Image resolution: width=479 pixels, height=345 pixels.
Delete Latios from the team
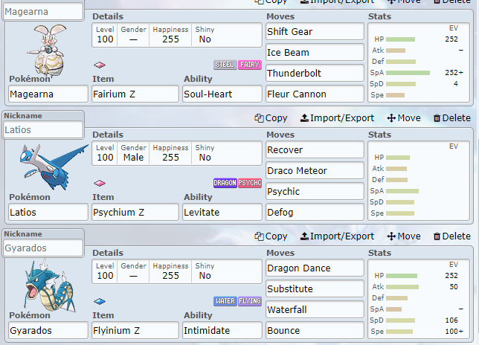pos(451,117)
